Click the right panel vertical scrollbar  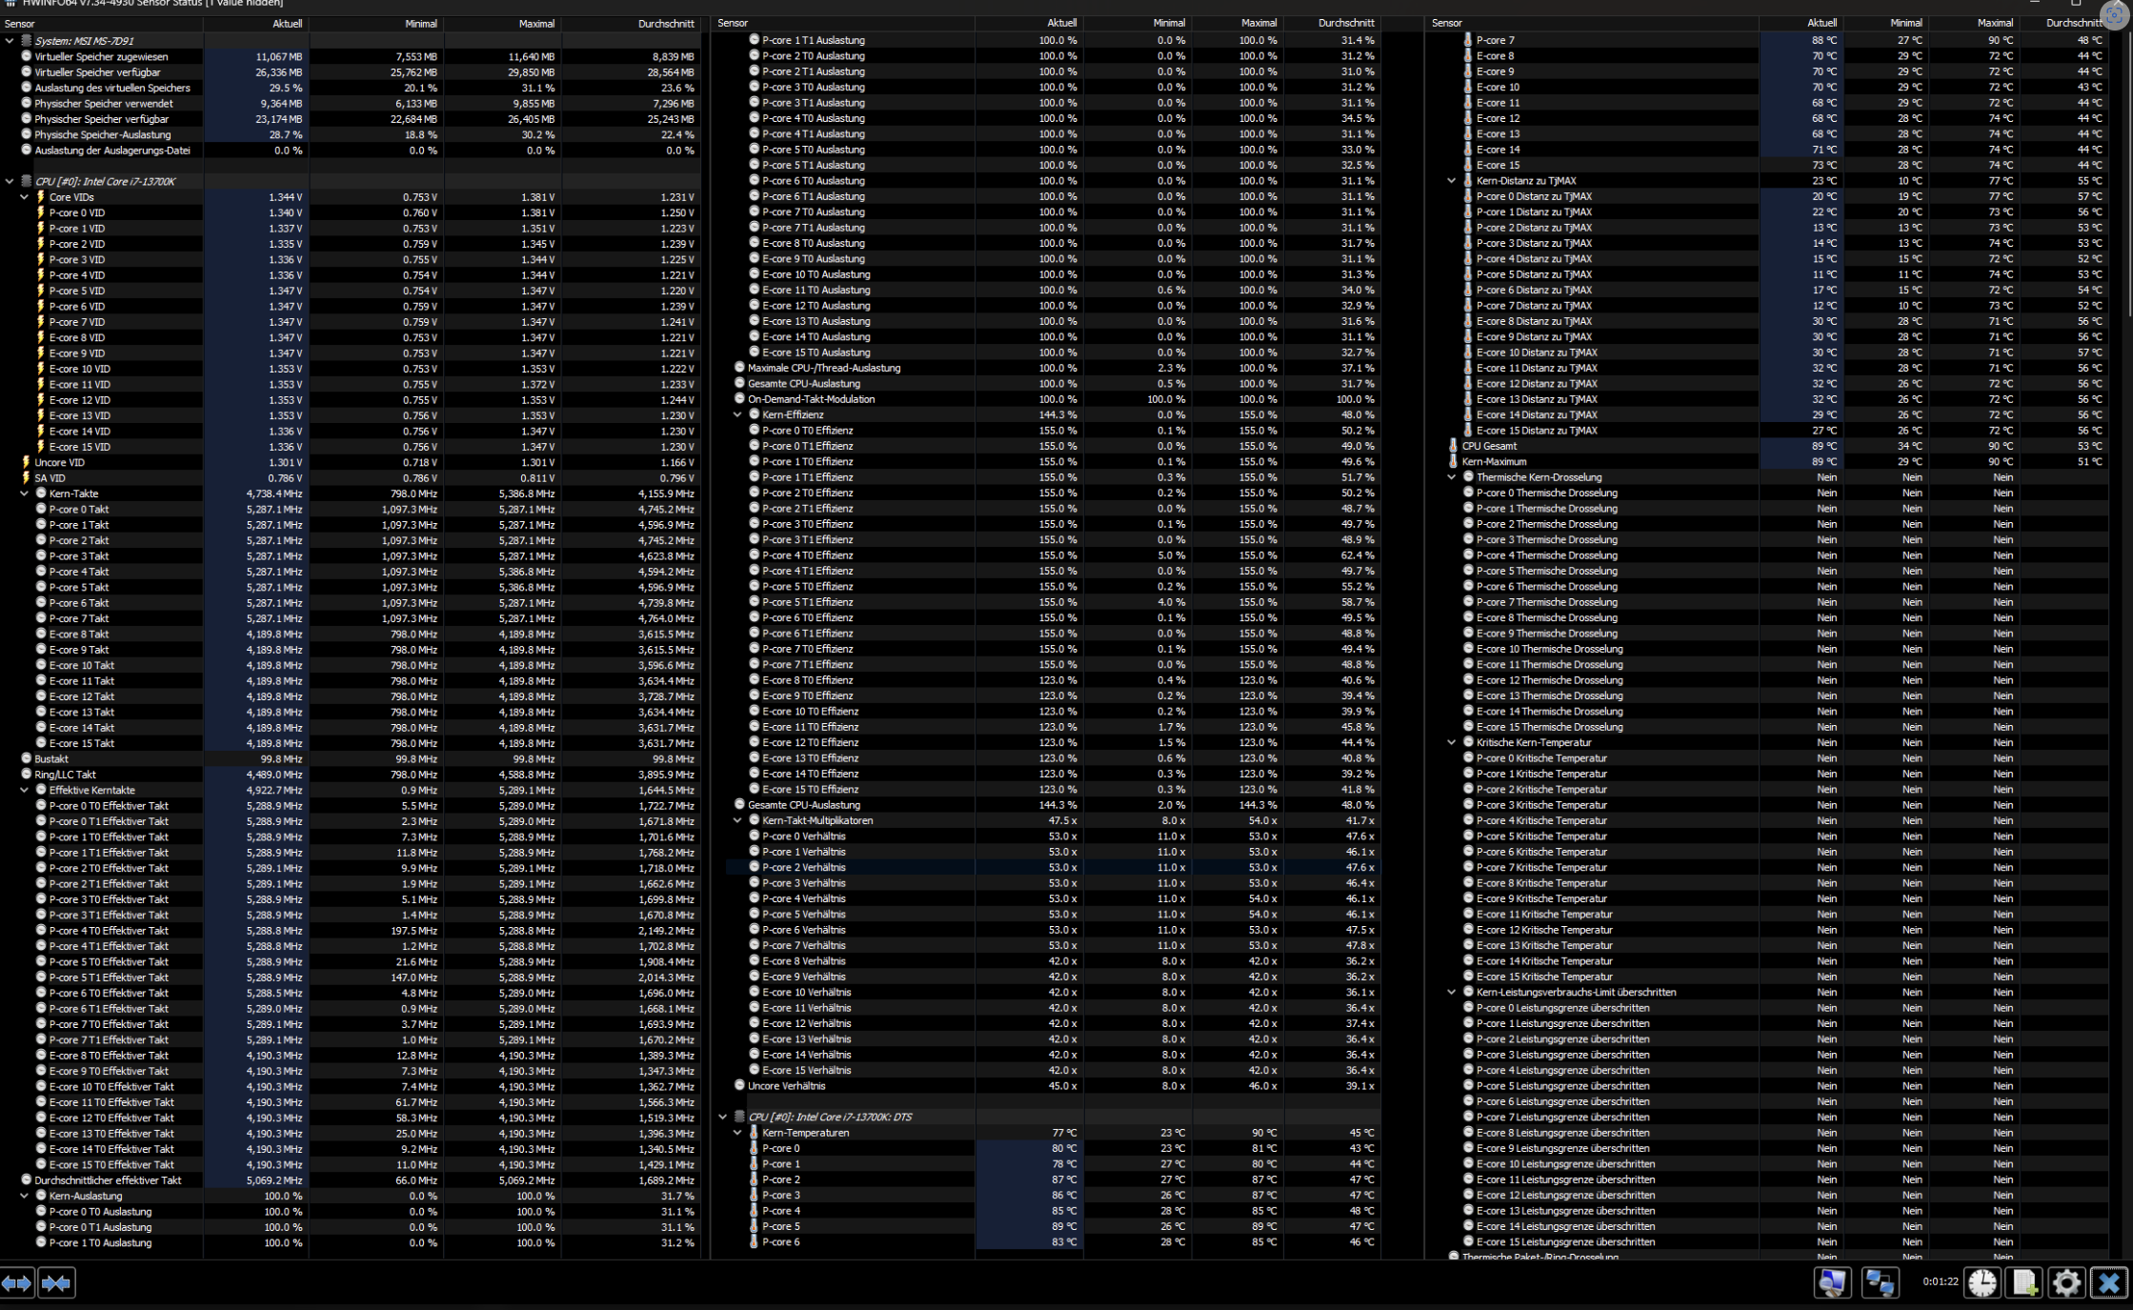pos(2128,171)
